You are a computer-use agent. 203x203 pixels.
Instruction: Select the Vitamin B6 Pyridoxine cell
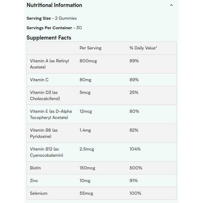(44, 133)
